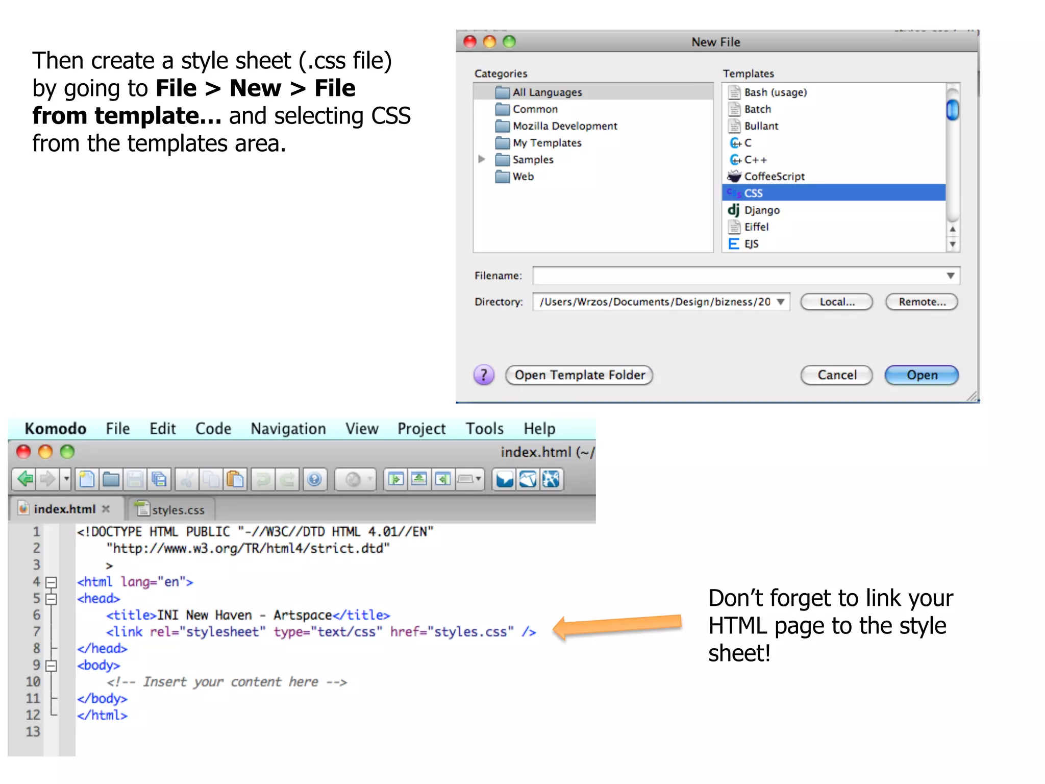Click the Copy toolbar icon
Screen dimensions: 1045x784
coord(211,479)
